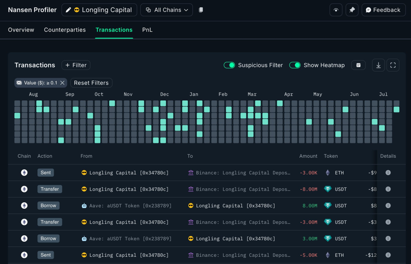Expand transactions panel to fullscreen
411x264 pixels.
393,65
